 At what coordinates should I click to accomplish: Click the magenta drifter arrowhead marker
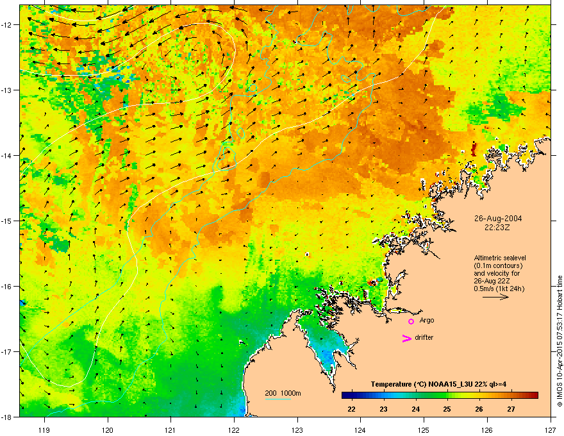[x=406, y=338]
